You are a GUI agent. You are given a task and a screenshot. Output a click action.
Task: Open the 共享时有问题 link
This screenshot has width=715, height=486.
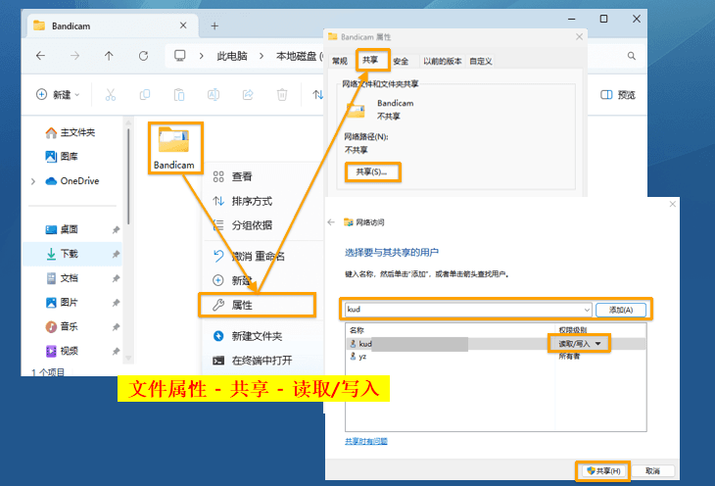coord(365,441)
